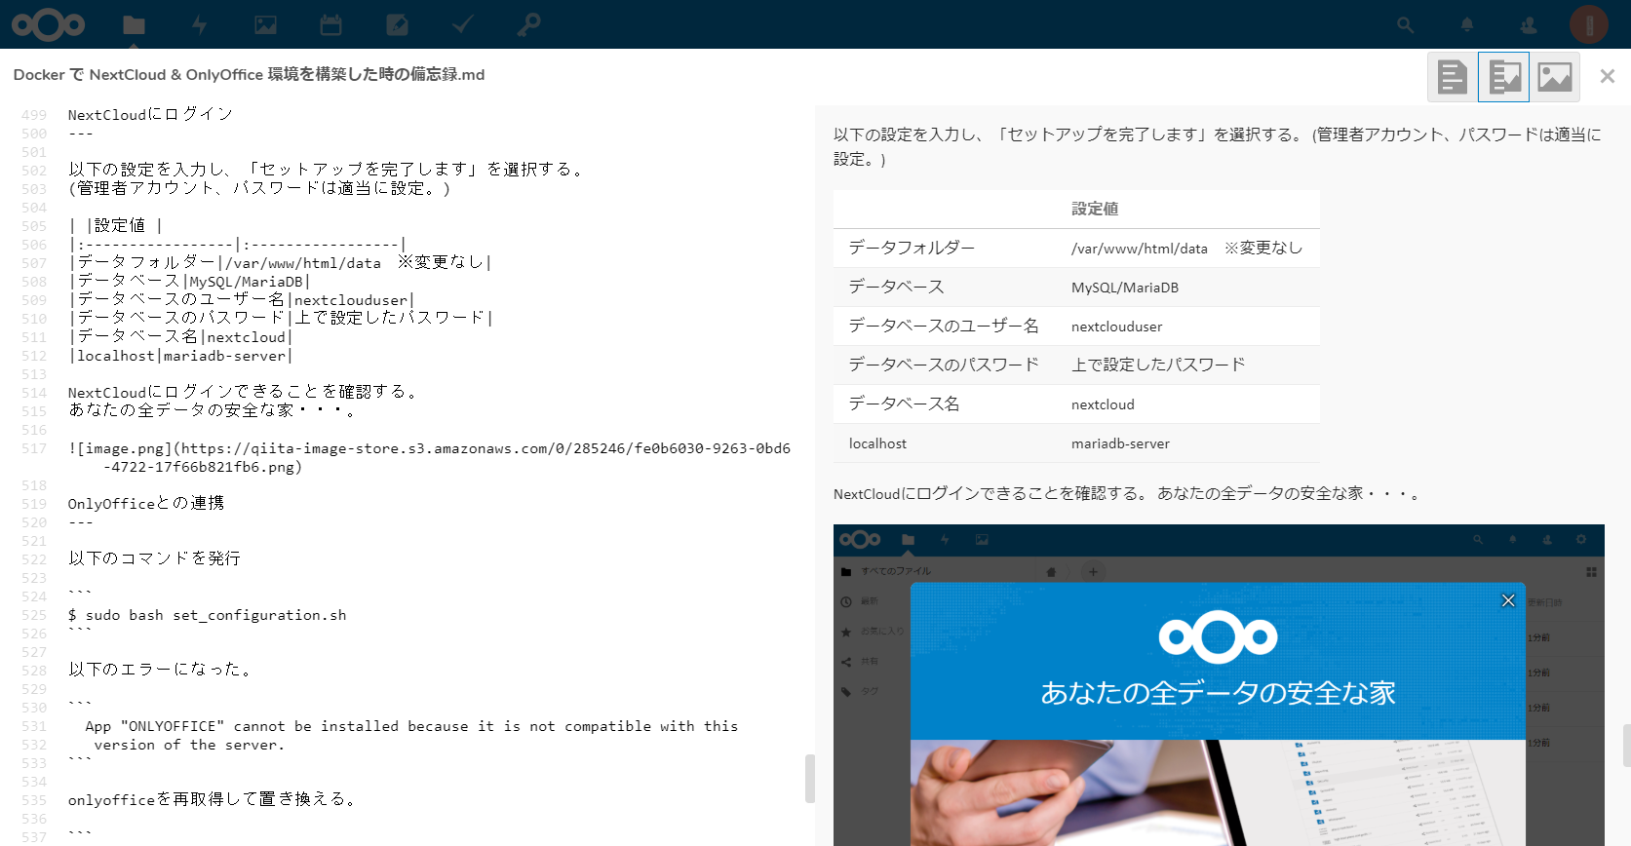This screenshot has height=846, width=1631.
Task: Click the file name title of the document
Action: point(249,75)
